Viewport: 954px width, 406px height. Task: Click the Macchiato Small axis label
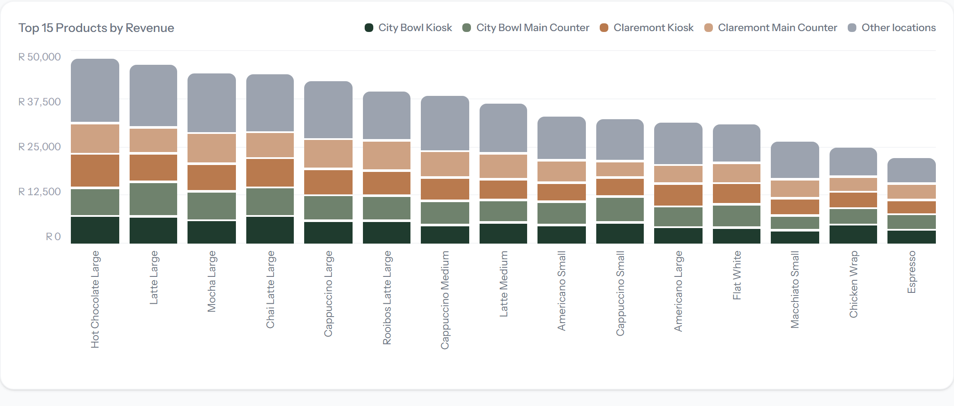pos(795,289)
